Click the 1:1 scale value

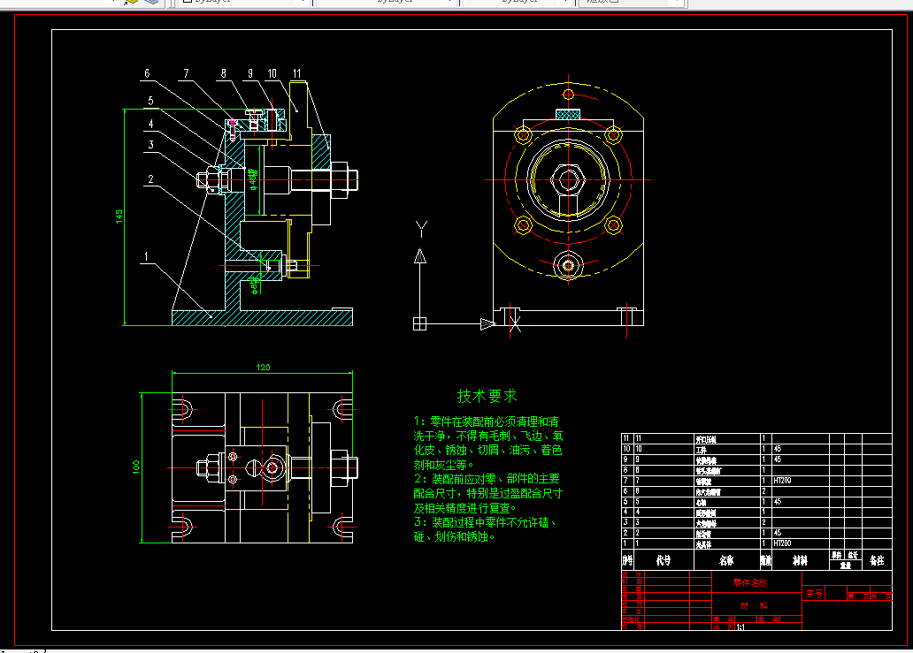[x=740, y=627]
